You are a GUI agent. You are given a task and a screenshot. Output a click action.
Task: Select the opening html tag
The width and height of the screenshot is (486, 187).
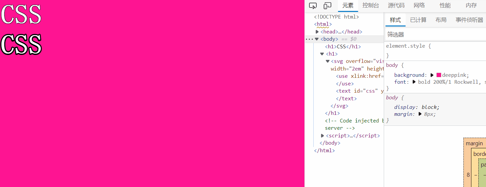point(323,24)
